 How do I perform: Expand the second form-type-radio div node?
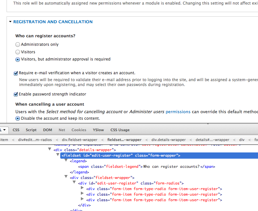(82, 193)
